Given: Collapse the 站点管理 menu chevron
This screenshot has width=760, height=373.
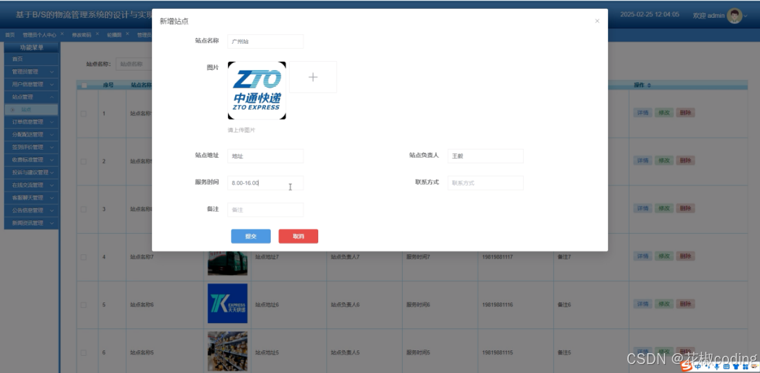Looking at the screenshot, I should [x=52, y=97].
